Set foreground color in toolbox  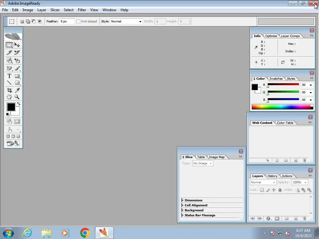tap(11, 107)
